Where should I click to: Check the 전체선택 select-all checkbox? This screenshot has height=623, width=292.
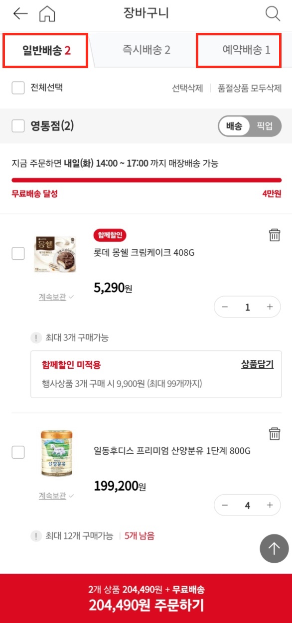(17, 87)
